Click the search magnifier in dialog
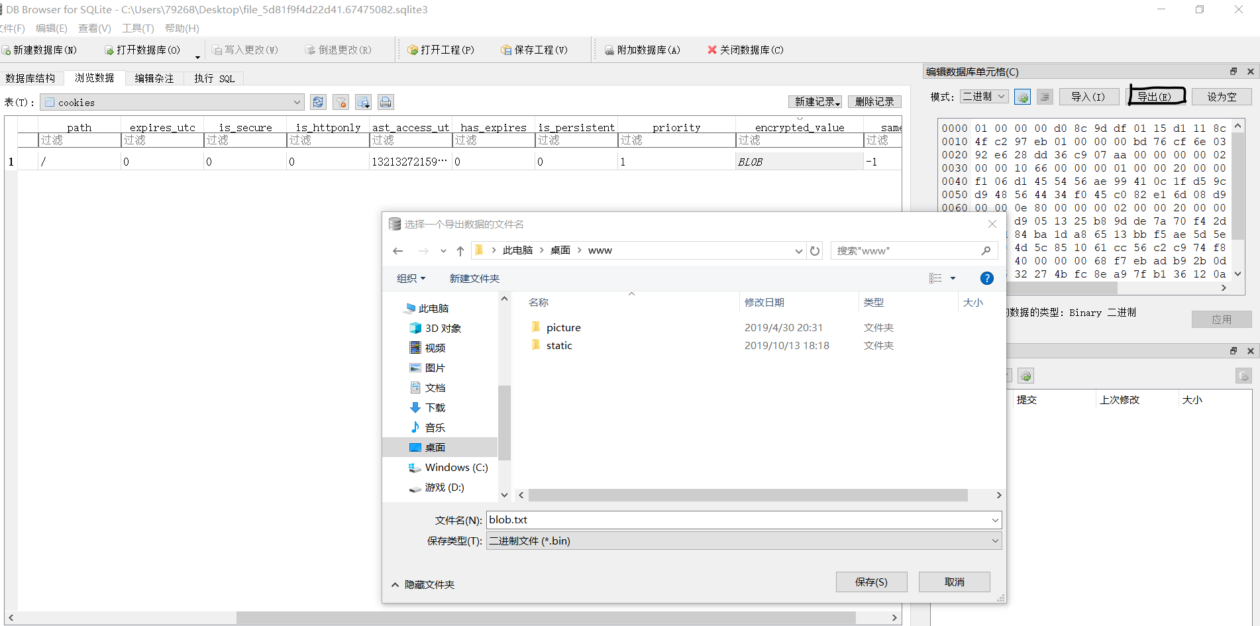Image resolution: width=1260 pixels, height=626 pixels. pyautogui.click(x=986, y=250)
